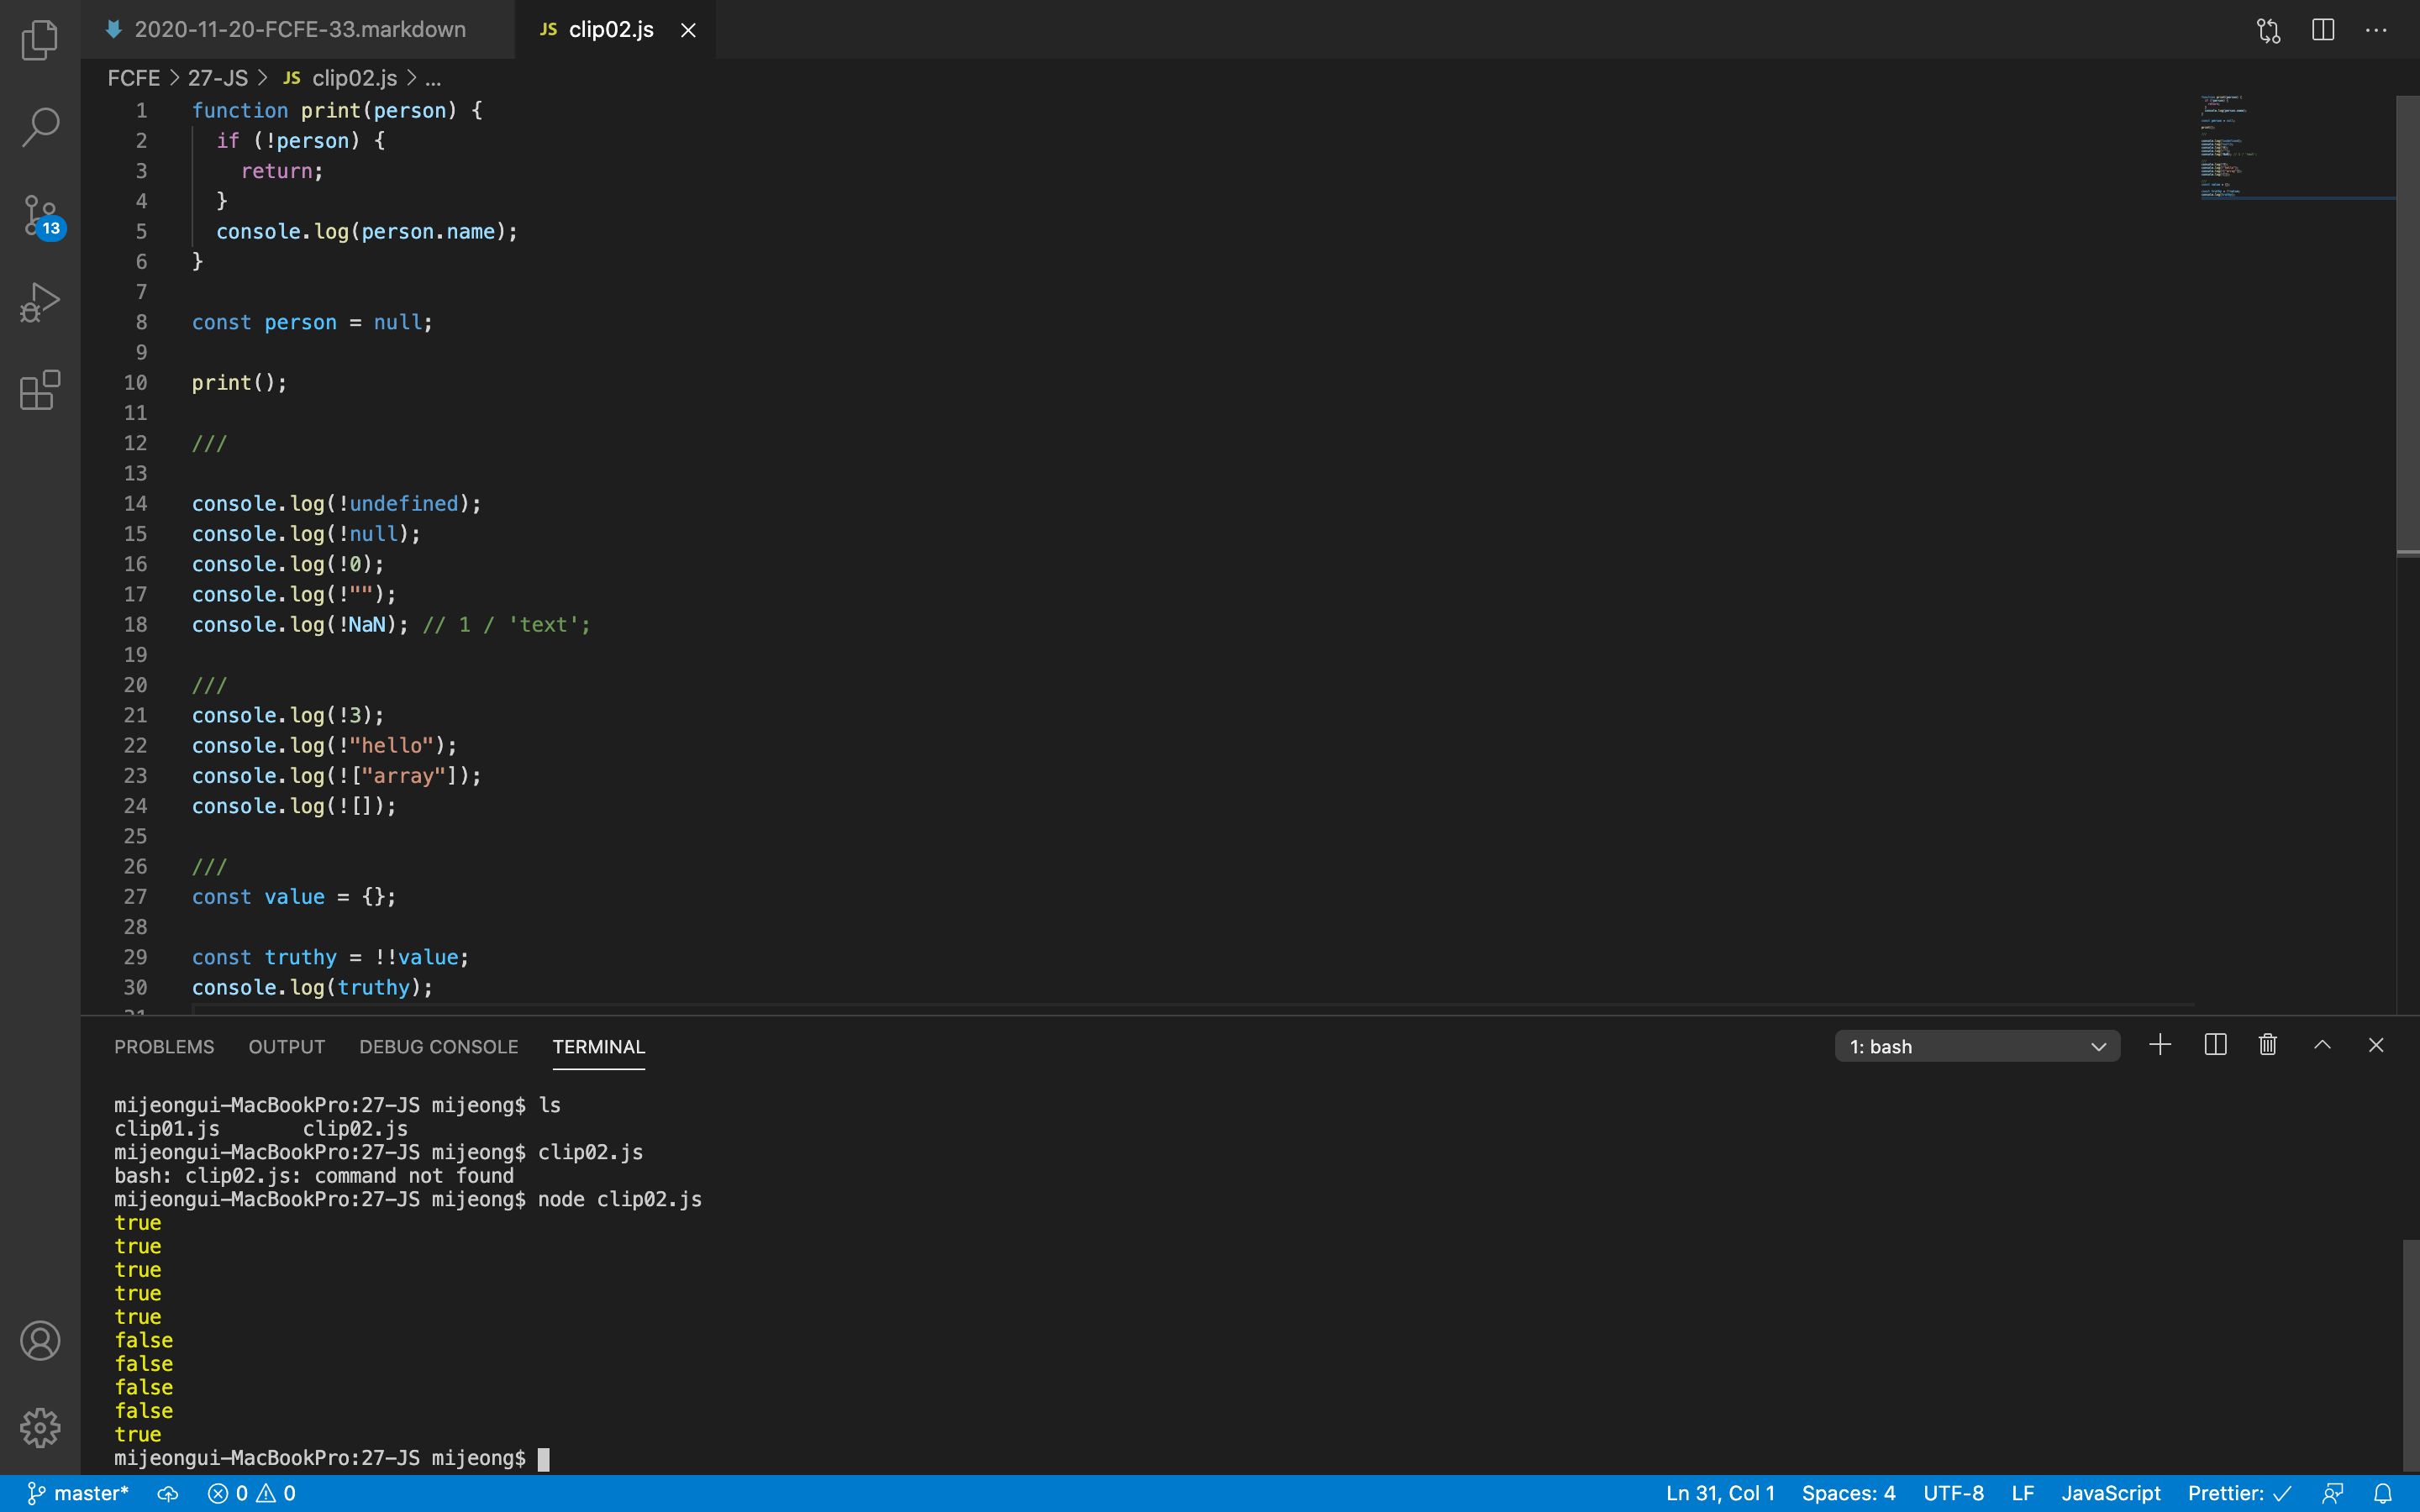This screenshot has width=2420, height=1512.
Task: Click "return;" on line 3
Action: point(282,171)
